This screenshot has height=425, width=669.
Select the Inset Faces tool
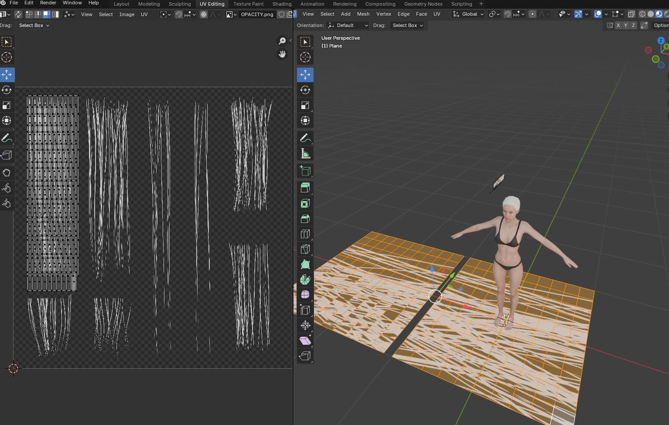pos(305,203)
